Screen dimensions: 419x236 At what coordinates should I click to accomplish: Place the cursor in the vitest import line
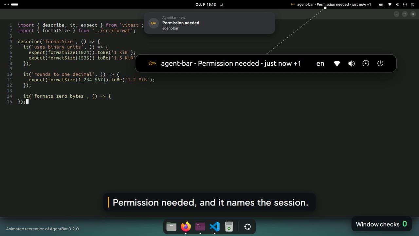pyautogui.click(x=81, y=25)
